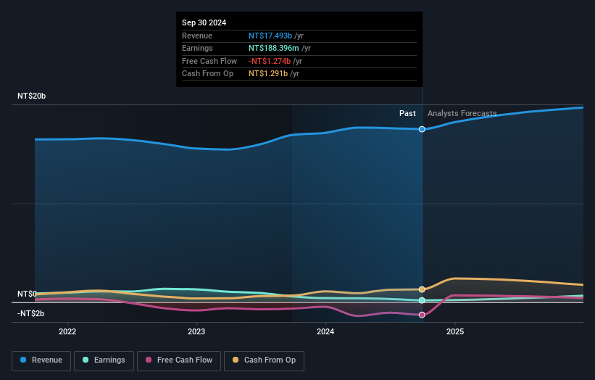Click the NT$188.396m earnings value in tooltip
The image size is (595, 380).
274,48
